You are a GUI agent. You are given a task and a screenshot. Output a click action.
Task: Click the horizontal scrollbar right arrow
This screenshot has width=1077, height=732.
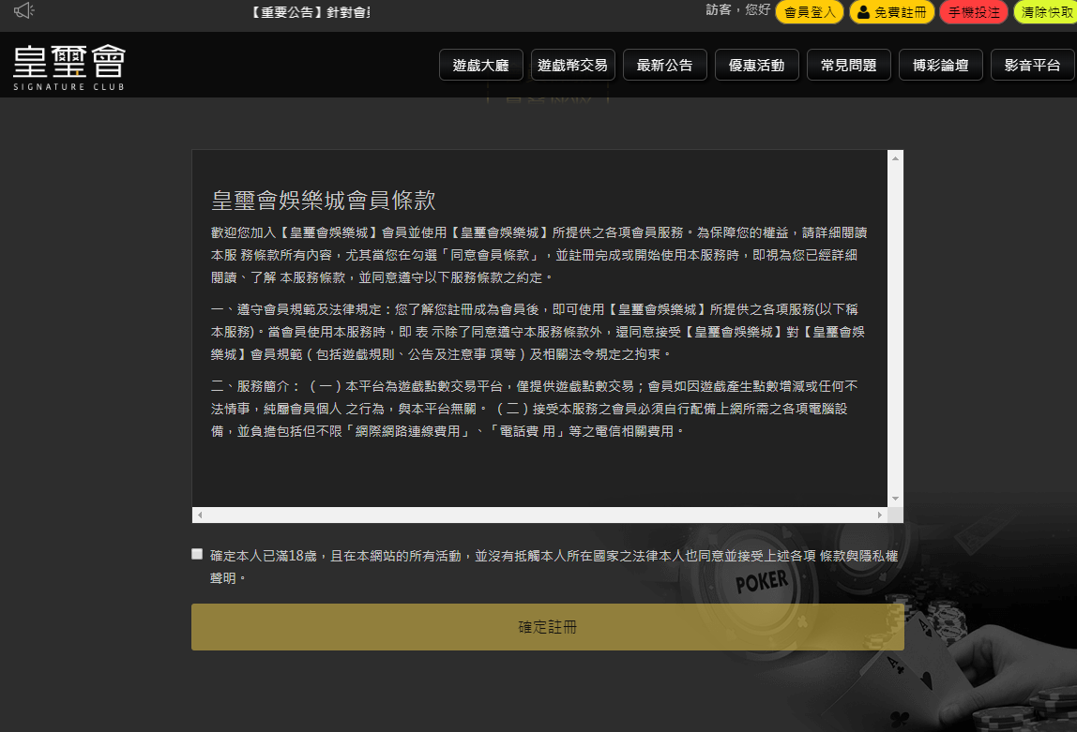pyautogui.click(x=879, y=515)
